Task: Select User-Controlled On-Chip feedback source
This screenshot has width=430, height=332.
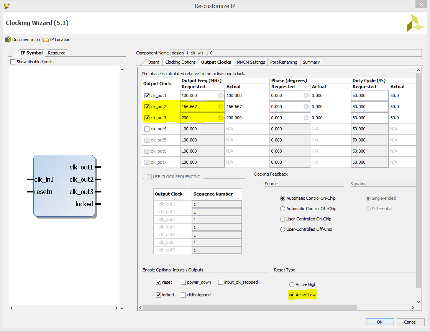Action: tap(282, 219)
